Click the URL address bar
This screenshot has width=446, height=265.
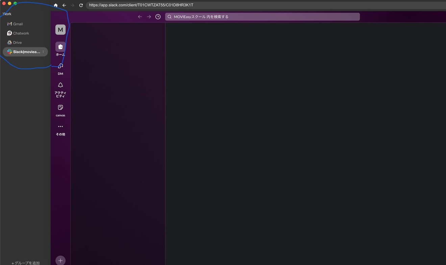pyautogui.click(x=266, y=5)
